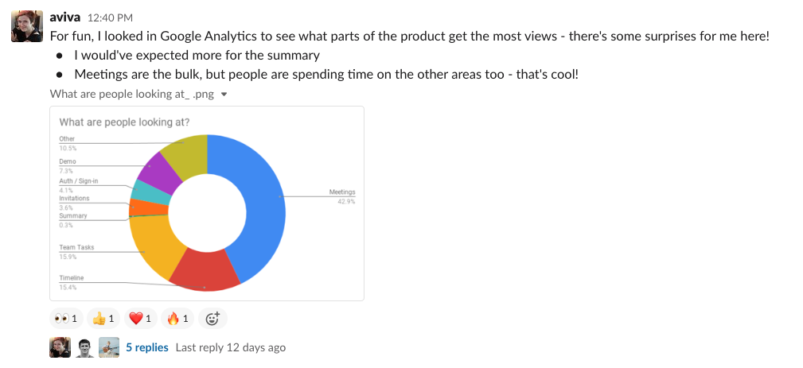Toggle the red heart reaction
The width and height of the screenshot is (803, 368).
click(x=140, y=319)
